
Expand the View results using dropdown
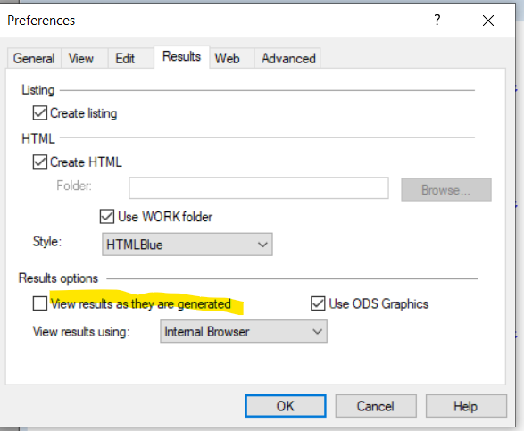[244, 331]
